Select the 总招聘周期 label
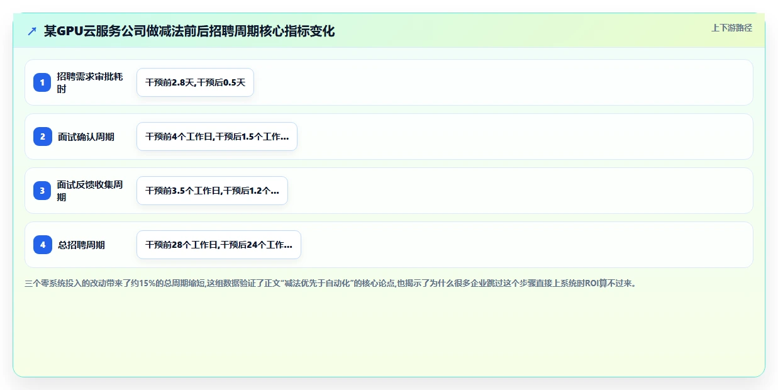Viewport: 778px width, 390px height. pos(81,245)
